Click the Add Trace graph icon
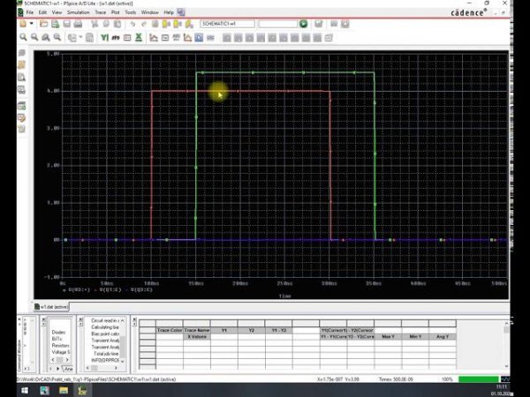530x397 pixels. [154, 37]
